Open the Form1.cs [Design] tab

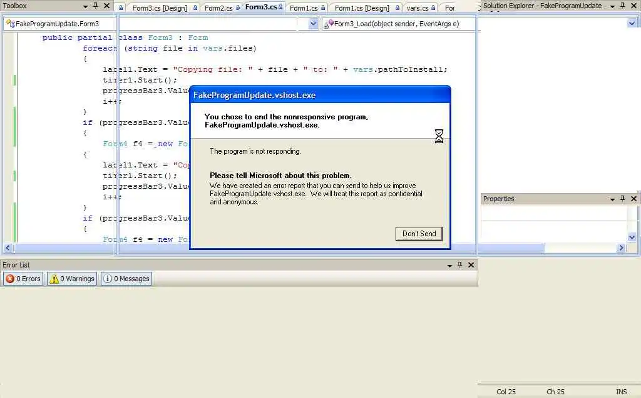tap(362, 7)
